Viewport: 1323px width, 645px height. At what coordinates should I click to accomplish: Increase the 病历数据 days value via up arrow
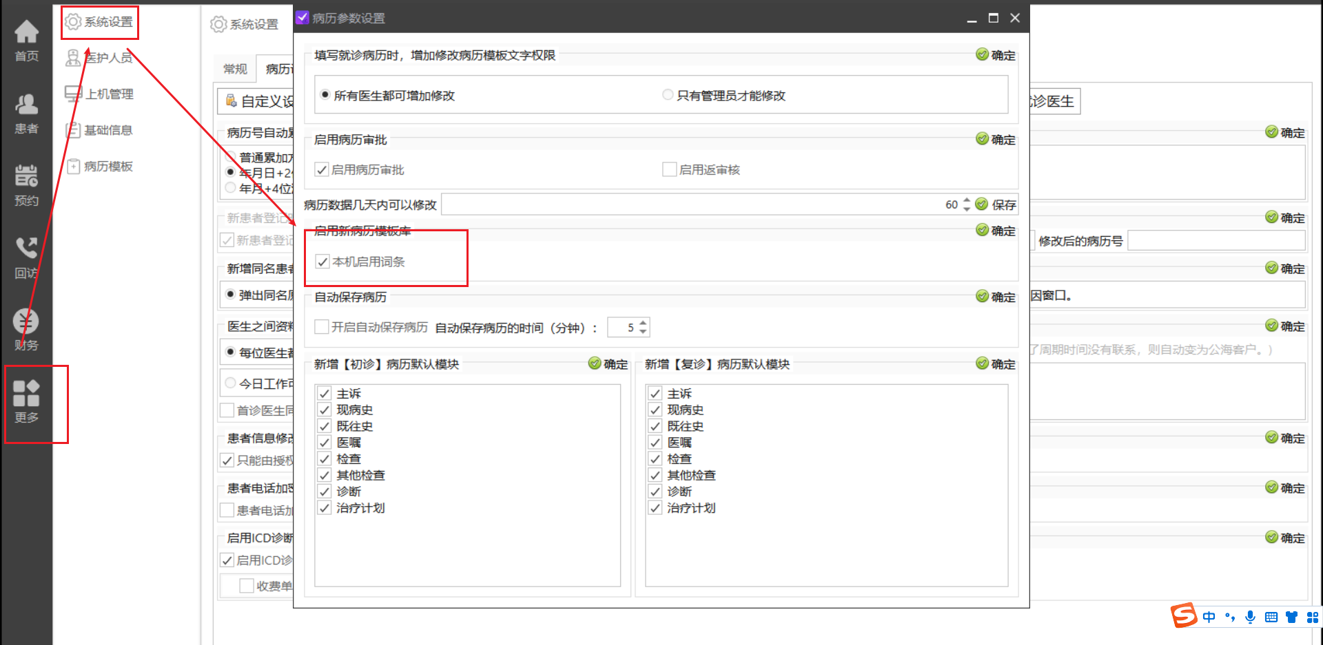[966, 200]
